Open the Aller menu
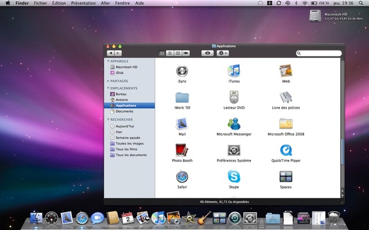The image size is (369, 230). point(106,3)
